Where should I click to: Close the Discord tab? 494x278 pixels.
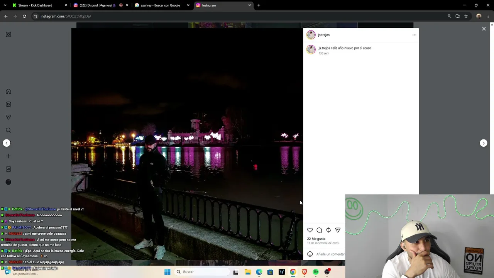point(127,5)
